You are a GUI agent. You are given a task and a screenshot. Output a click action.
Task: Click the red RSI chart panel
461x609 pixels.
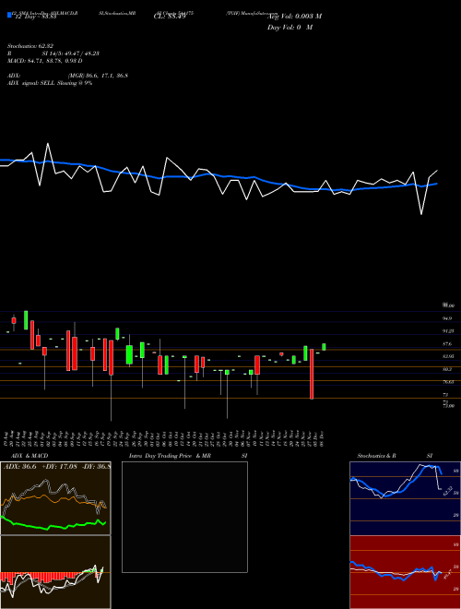tap(405, 572)
